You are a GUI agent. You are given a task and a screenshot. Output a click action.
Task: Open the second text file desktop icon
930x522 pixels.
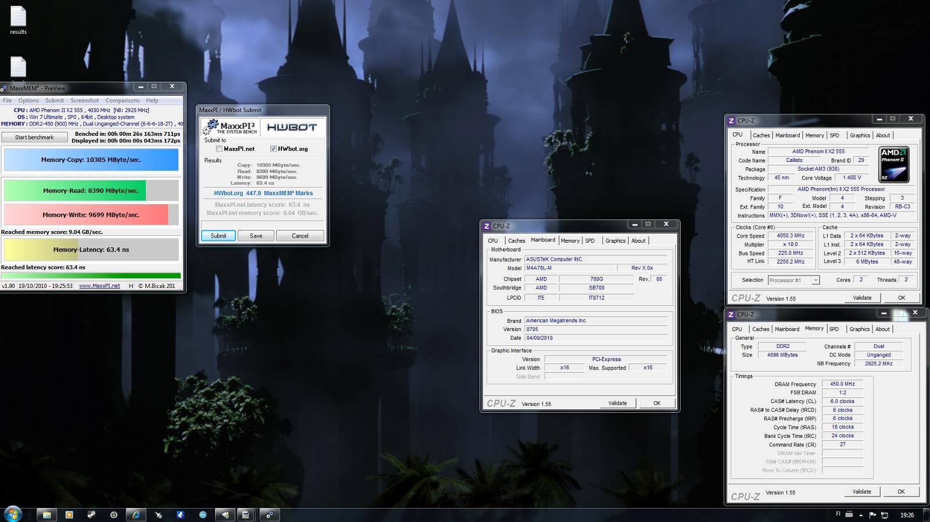coord(18,67)
